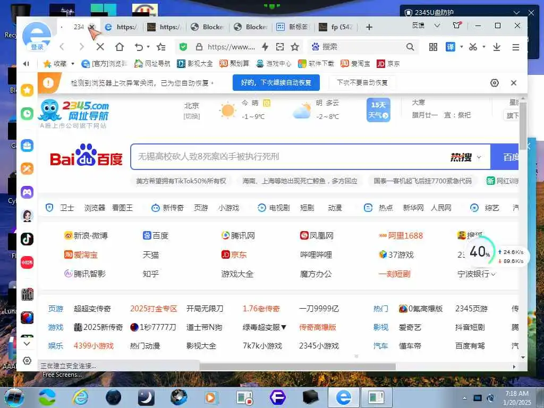
Task: Open the hamburger main menu
Action: [x=516, y=47]
